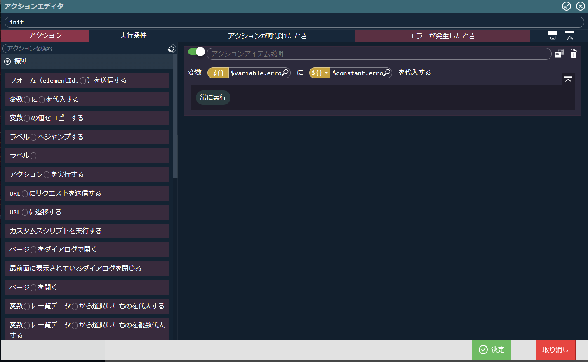Collapse the 標準 action category
588x362 pixels.
pos(7,62)
